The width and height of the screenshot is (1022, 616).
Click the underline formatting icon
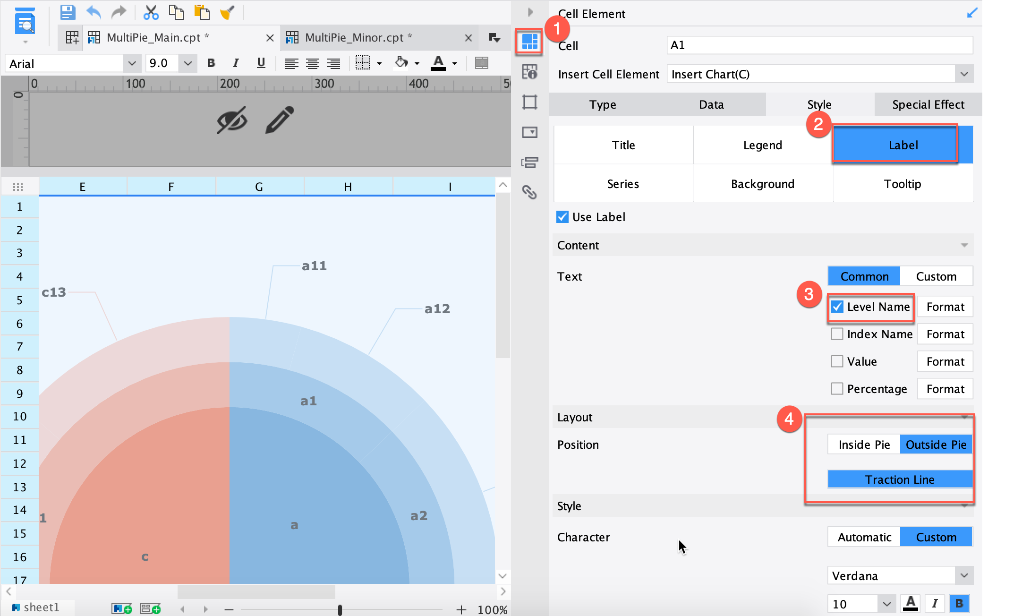[261, 63]
